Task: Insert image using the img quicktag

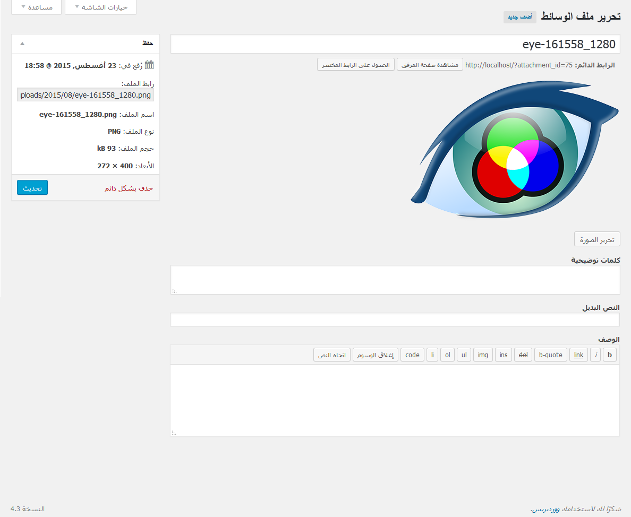Action: [x=483, y=355]
